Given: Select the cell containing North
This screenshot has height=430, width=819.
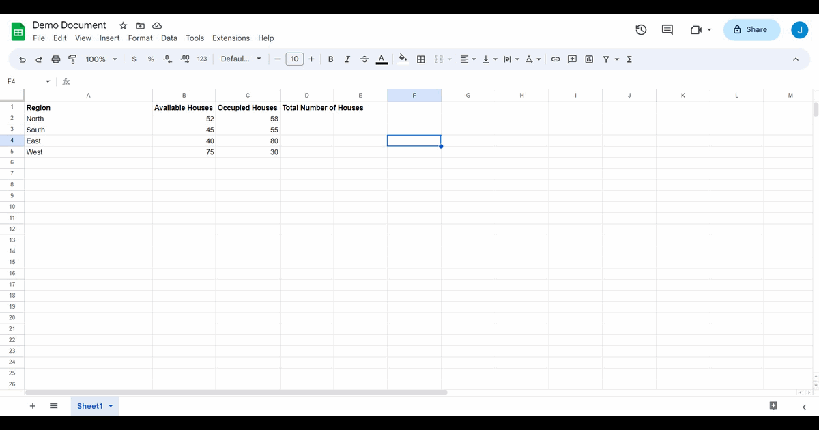Looking at the screenshot, I should click(x=89, y=119).
